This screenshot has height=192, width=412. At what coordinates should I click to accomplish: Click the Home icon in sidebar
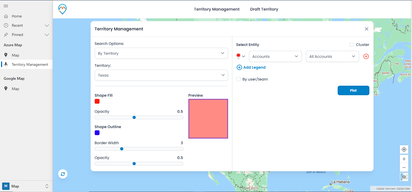pos(6,16)
